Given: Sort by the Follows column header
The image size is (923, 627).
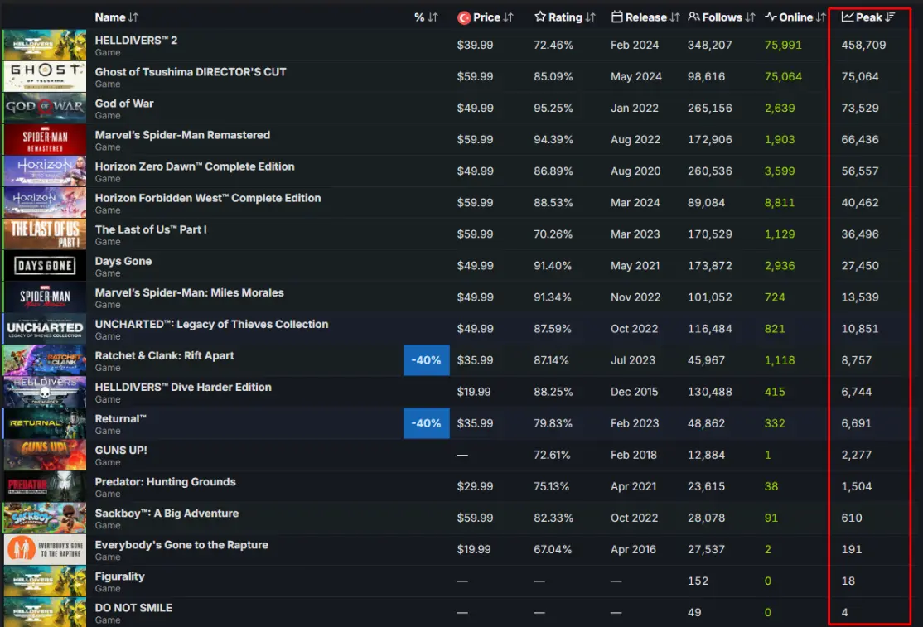Looking at the screenshot, I should tap(721, 17).
